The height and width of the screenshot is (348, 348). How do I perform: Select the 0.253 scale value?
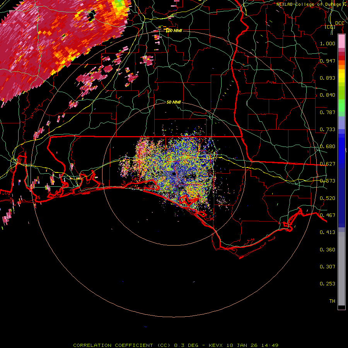[328, 284]
